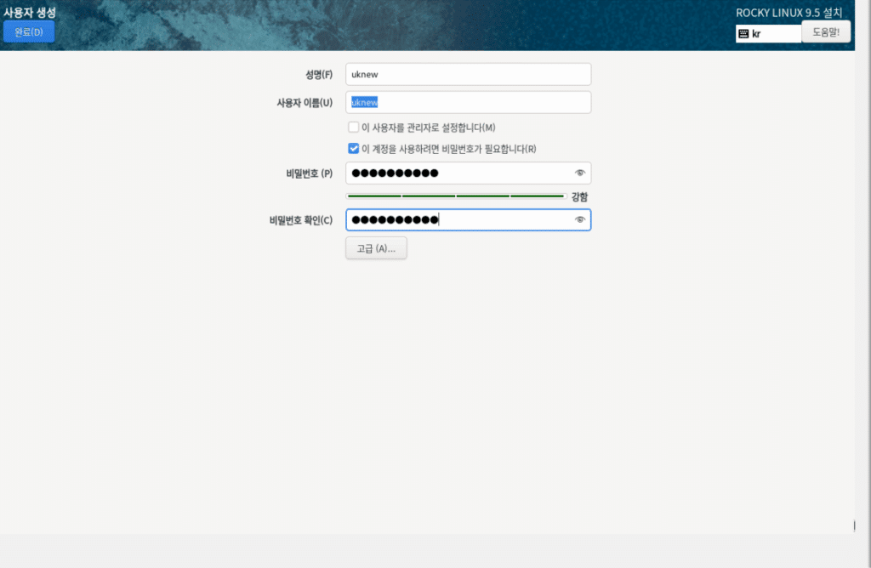This screenshot has width=871, height=568.
Task: Click the password strength bar
Action: [456, 196]
